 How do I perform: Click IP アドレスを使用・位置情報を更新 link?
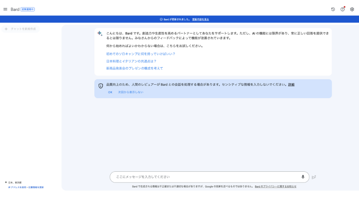click(x=26, y=187)
